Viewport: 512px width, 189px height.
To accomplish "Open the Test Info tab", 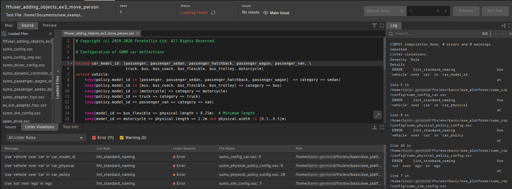I will (70, 127).
